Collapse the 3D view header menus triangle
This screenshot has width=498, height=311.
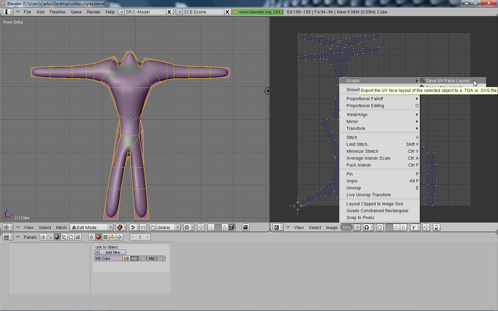click(18, 227)
